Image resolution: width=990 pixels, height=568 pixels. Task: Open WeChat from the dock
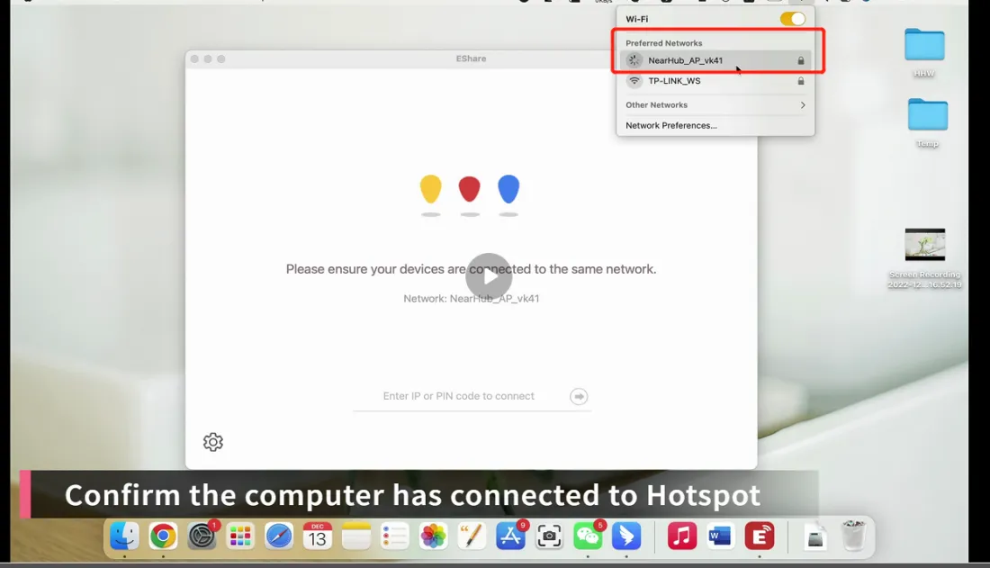coord(588,536)
